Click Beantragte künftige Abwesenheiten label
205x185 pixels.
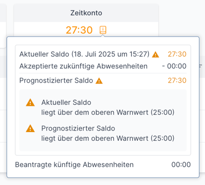coord(74,165)
